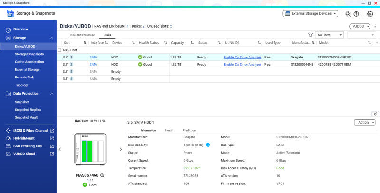
Task: Sort by Model column arrows
Action: point(370,43)
